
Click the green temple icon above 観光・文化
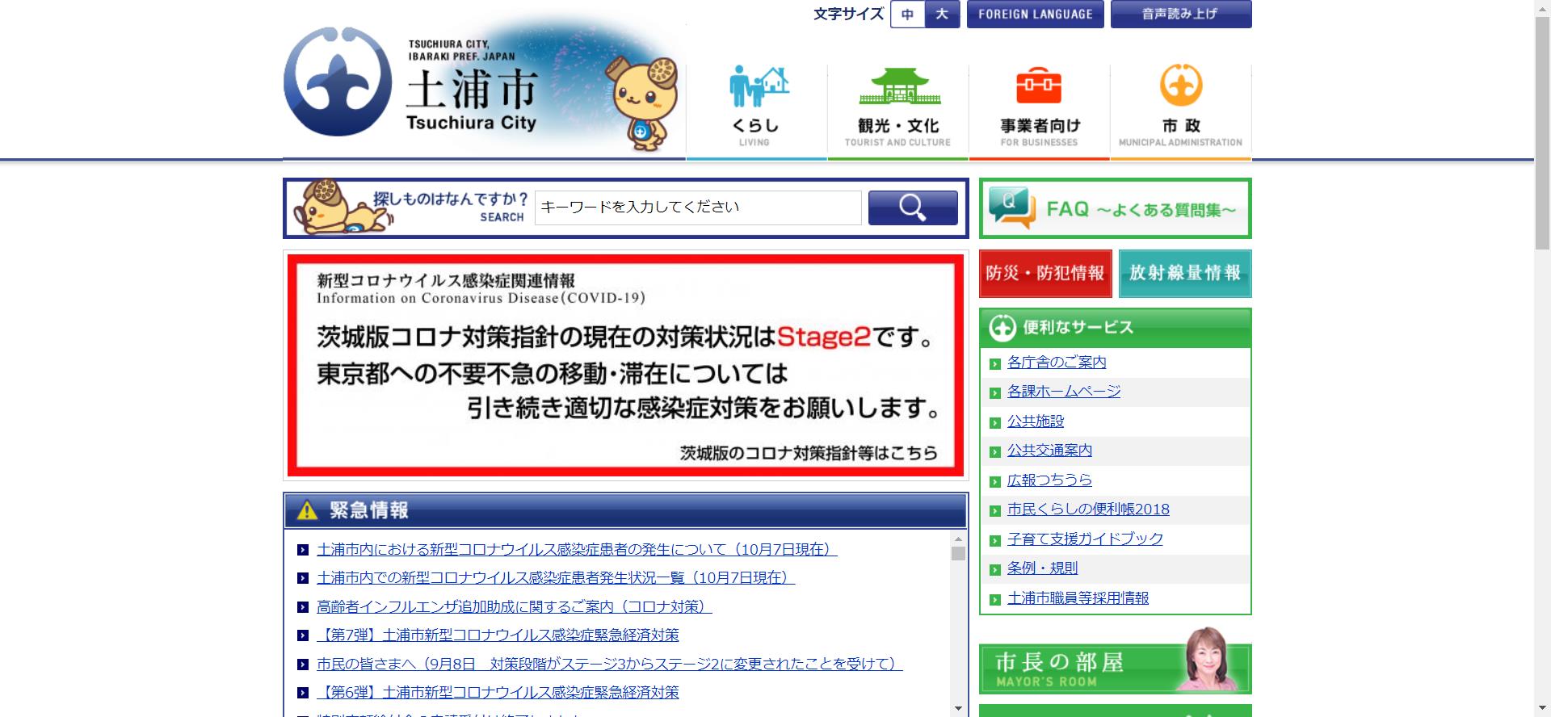click(x=899, y=86)
